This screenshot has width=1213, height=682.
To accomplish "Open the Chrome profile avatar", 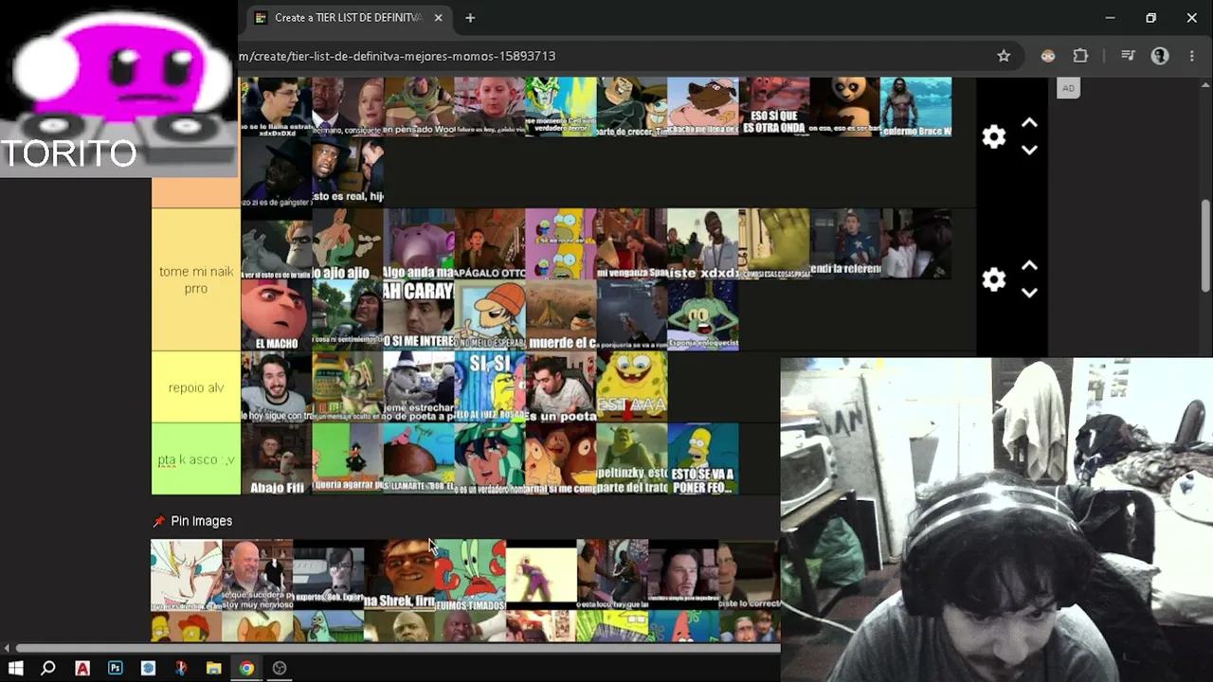I will click(1160, 56).
